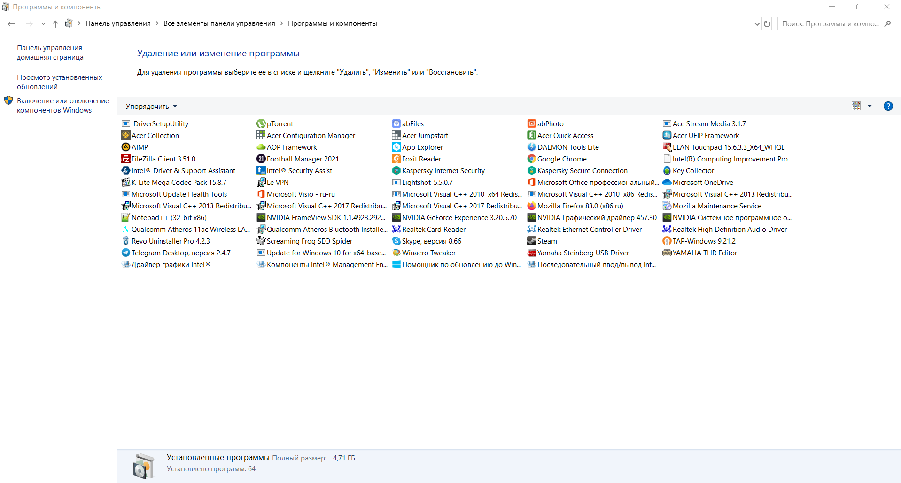Open the Упорядочить dropdown menu
This screenshot has width=901, height=483.
click(151, 107)
